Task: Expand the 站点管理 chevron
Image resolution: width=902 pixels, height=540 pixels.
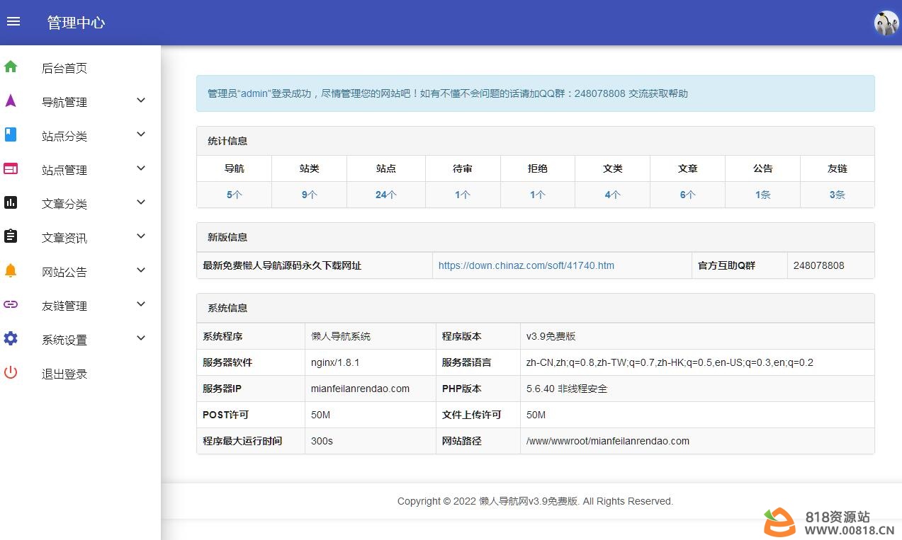Action: point(141,168)
